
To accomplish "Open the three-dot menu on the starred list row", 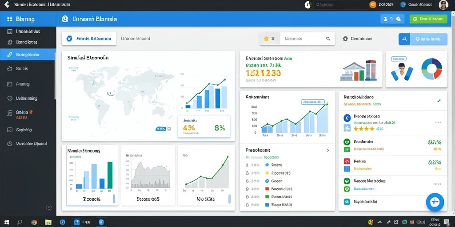I will pyautogui.click(x=438, y=123).
